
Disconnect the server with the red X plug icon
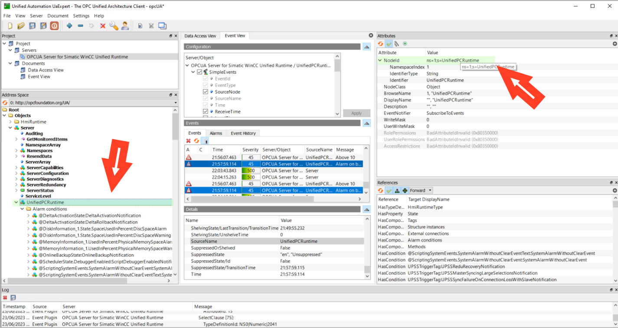[103, 26]
